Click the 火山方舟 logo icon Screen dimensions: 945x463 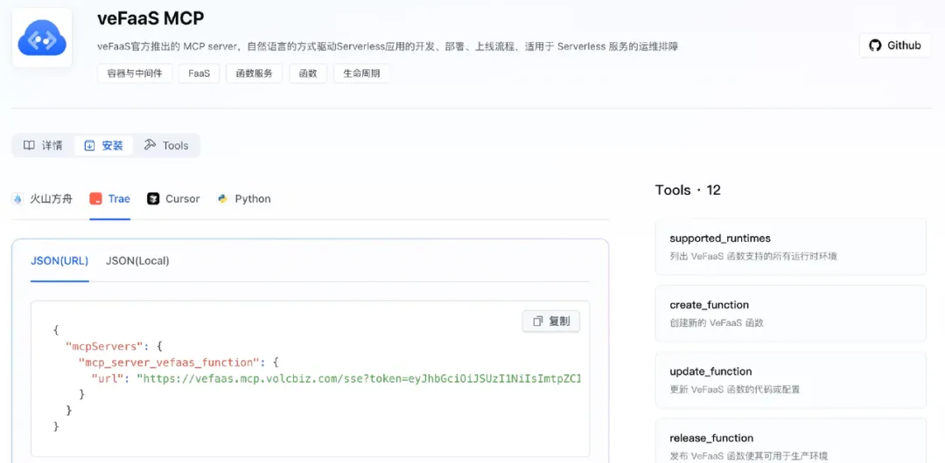(18, 198)
